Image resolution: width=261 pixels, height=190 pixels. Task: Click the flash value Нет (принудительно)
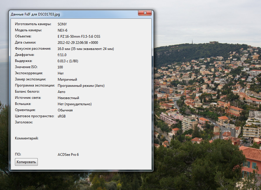[75, 104]
